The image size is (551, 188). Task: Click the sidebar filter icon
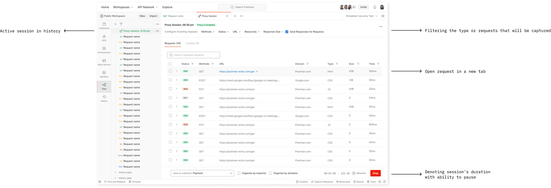(121, 24)
